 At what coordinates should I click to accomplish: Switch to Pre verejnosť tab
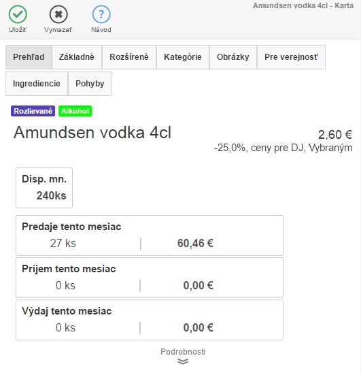click(292, 57)
